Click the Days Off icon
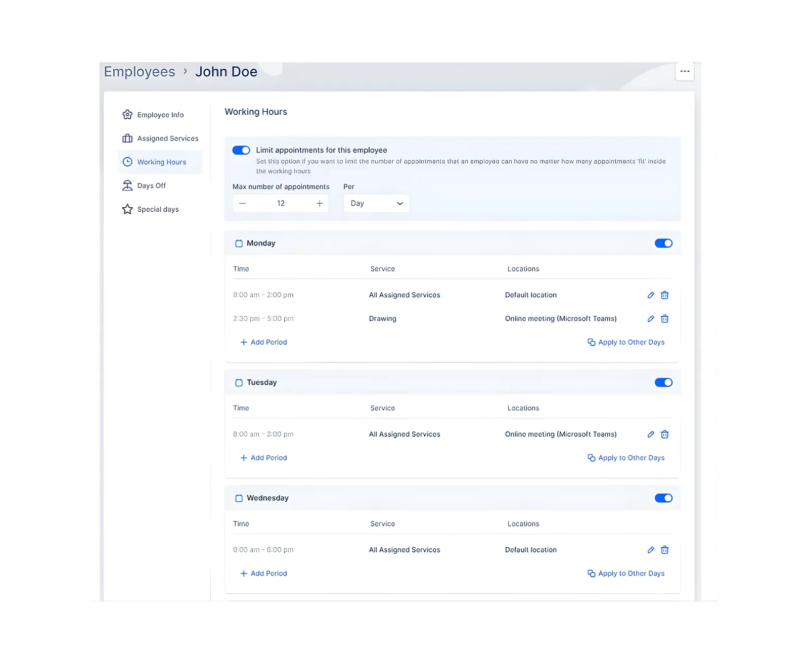This screenshot has width=809, height=657. click(127, 185)
